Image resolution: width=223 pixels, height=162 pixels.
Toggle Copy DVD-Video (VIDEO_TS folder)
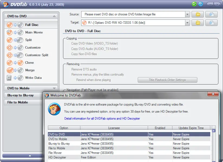[94, 43]
